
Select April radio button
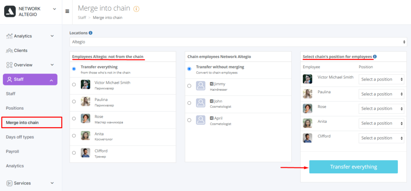coord(189,120)
